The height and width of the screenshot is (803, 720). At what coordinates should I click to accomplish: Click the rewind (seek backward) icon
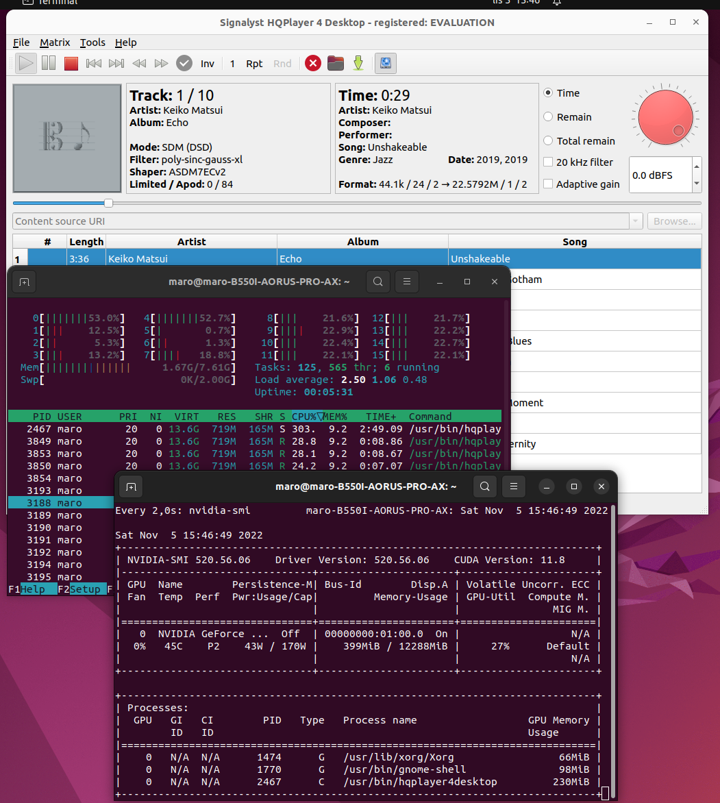click(x=139, y=64)
